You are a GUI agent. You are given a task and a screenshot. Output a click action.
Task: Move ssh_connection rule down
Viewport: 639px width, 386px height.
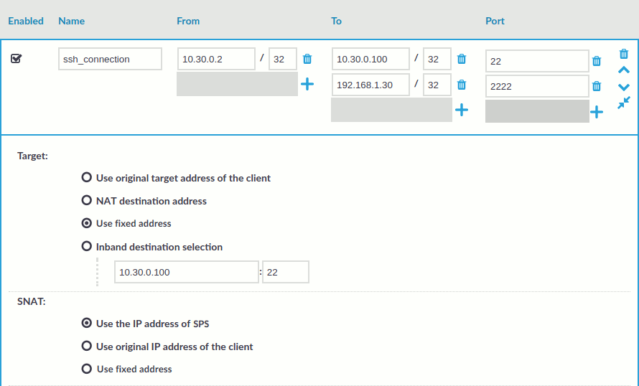point(623,87)
